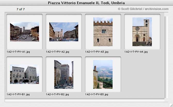This screenshot has height=107, width=173.
Task: Click the '7 of 7' counter text
Action: tap(21, 9)
